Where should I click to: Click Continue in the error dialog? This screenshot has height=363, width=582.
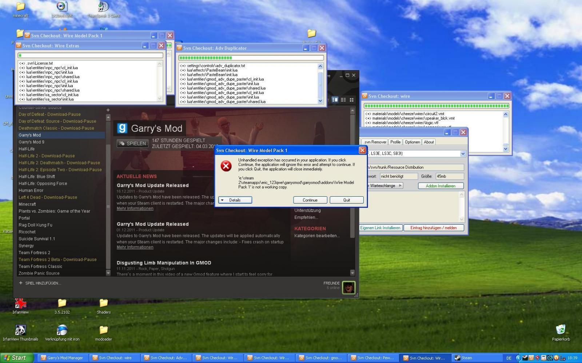click(x=310, y=200)
